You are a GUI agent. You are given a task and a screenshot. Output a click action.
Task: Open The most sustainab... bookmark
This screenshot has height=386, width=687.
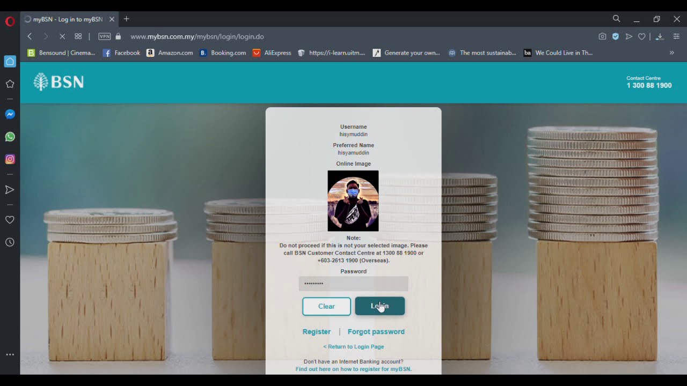(x=482, y=53)
